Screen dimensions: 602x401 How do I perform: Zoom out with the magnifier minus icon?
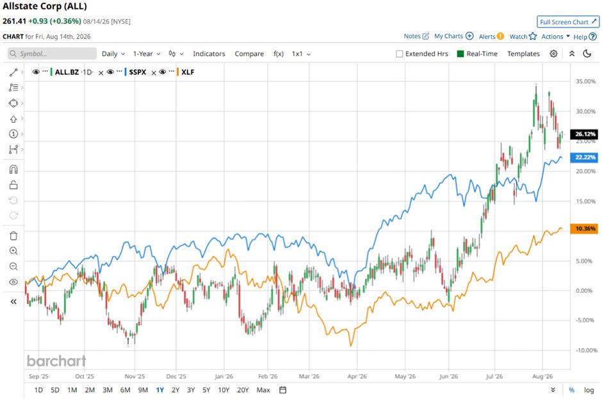pos(13,267)
